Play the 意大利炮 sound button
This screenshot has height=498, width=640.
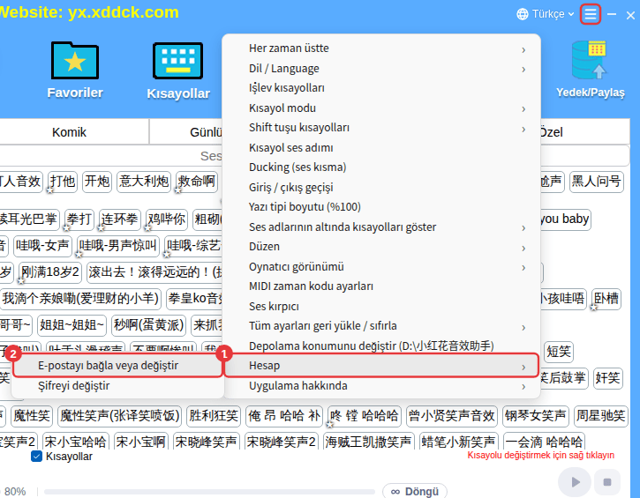click(144, 182)
